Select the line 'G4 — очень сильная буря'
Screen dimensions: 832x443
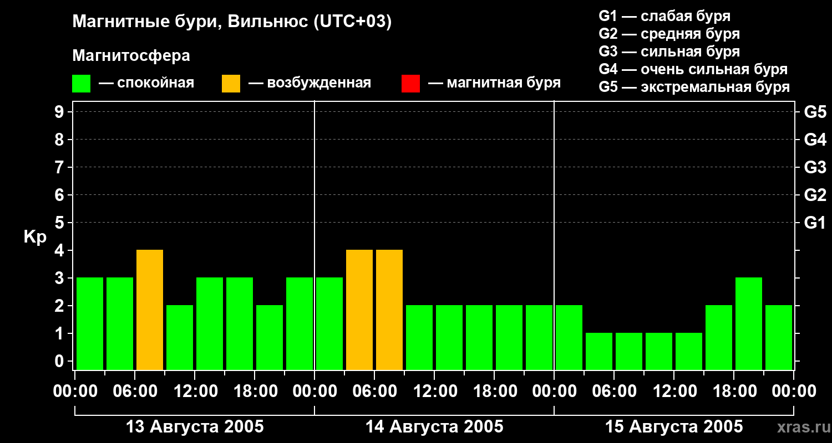pos(693,69)
